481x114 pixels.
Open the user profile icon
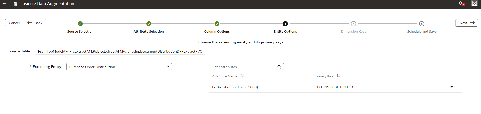coord(474,3)
